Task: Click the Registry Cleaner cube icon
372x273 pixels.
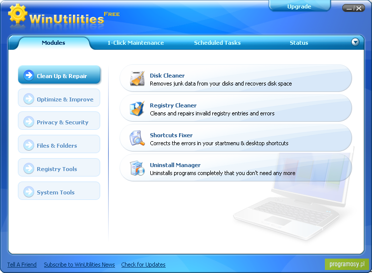Action: pos(137,108)
